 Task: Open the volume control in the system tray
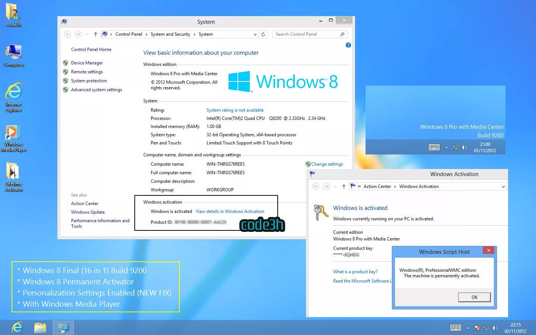point(495,328)
